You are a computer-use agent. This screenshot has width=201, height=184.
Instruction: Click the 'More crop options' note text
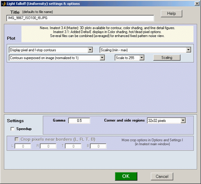152,142
